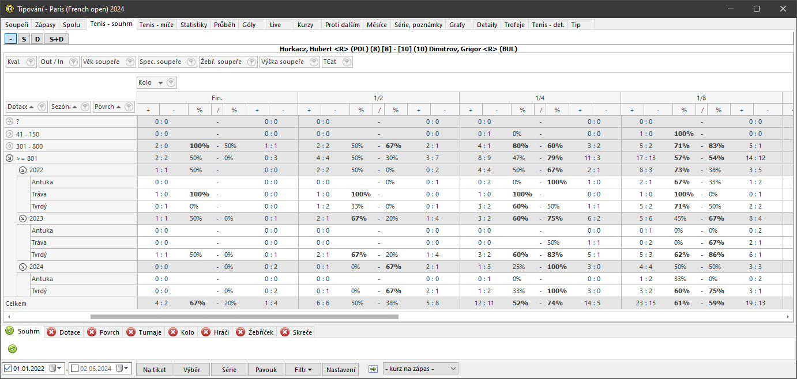
Task: Open the TCat filter icon
Action: tap(347, 62)
